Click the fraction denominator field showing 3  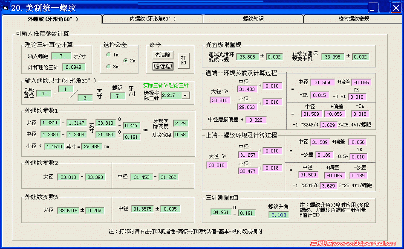85,98
